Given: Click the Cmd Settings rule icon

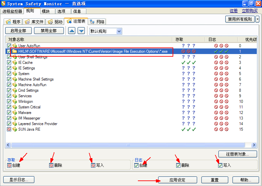Looking at the screenshot, I should [x=15, y=90].
